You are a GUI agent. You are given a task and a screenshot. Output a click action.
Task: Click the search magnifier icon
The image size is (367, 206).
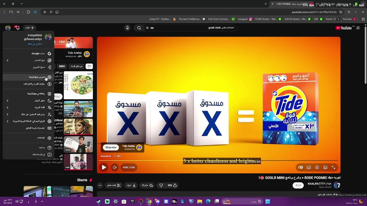coord(139,28)
